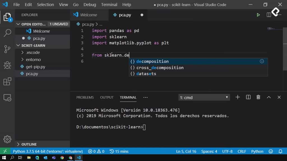
Task: Open the Manage settings gear icon
Action: (7, 139)
